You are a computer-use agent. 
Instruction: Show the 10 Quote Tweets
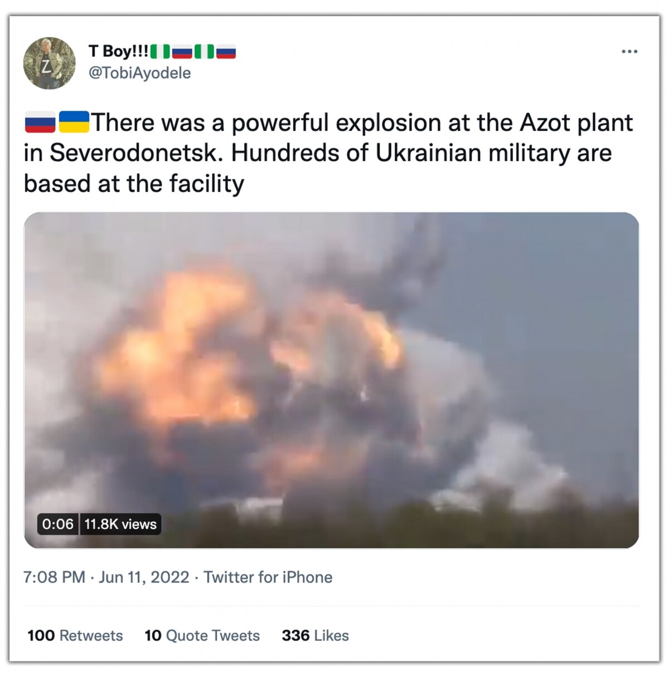[x=202, y=635]
